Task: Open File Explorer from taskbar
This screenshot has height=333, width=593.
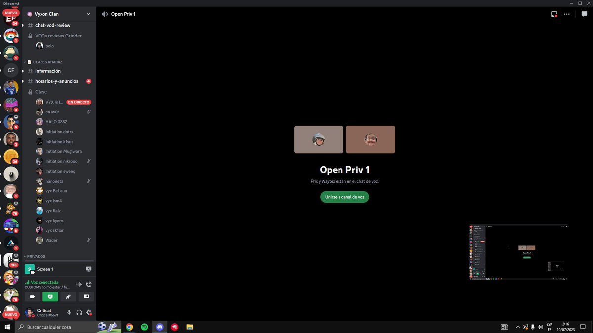Action: pyautogui.click(x=189, y=327)
